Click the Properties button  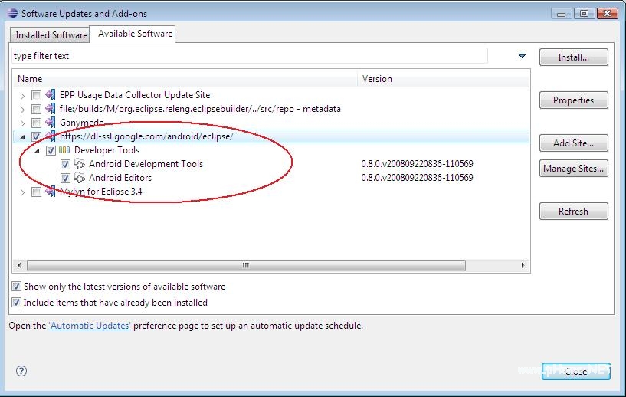[573, 100]
